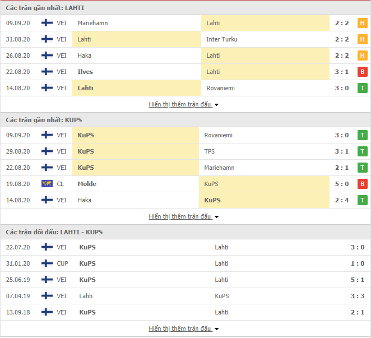
Task: Open the Inter Turku team link
Action: [222, 39]
